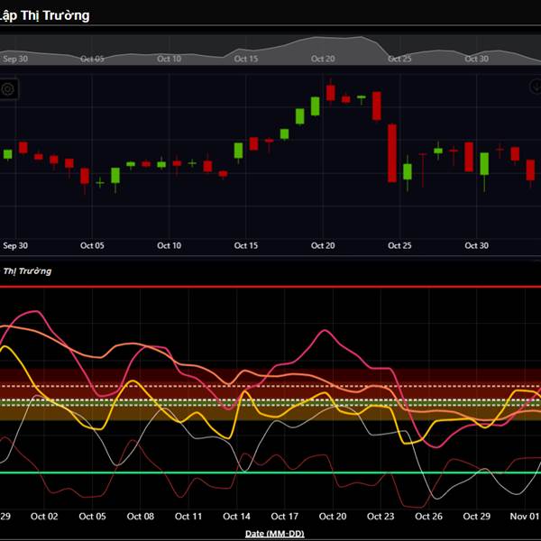The width and height of the screenshot is (541, 541).
Task: Click 'Oct 23' on the indicator chart axis
Action: tap(381, 517)
